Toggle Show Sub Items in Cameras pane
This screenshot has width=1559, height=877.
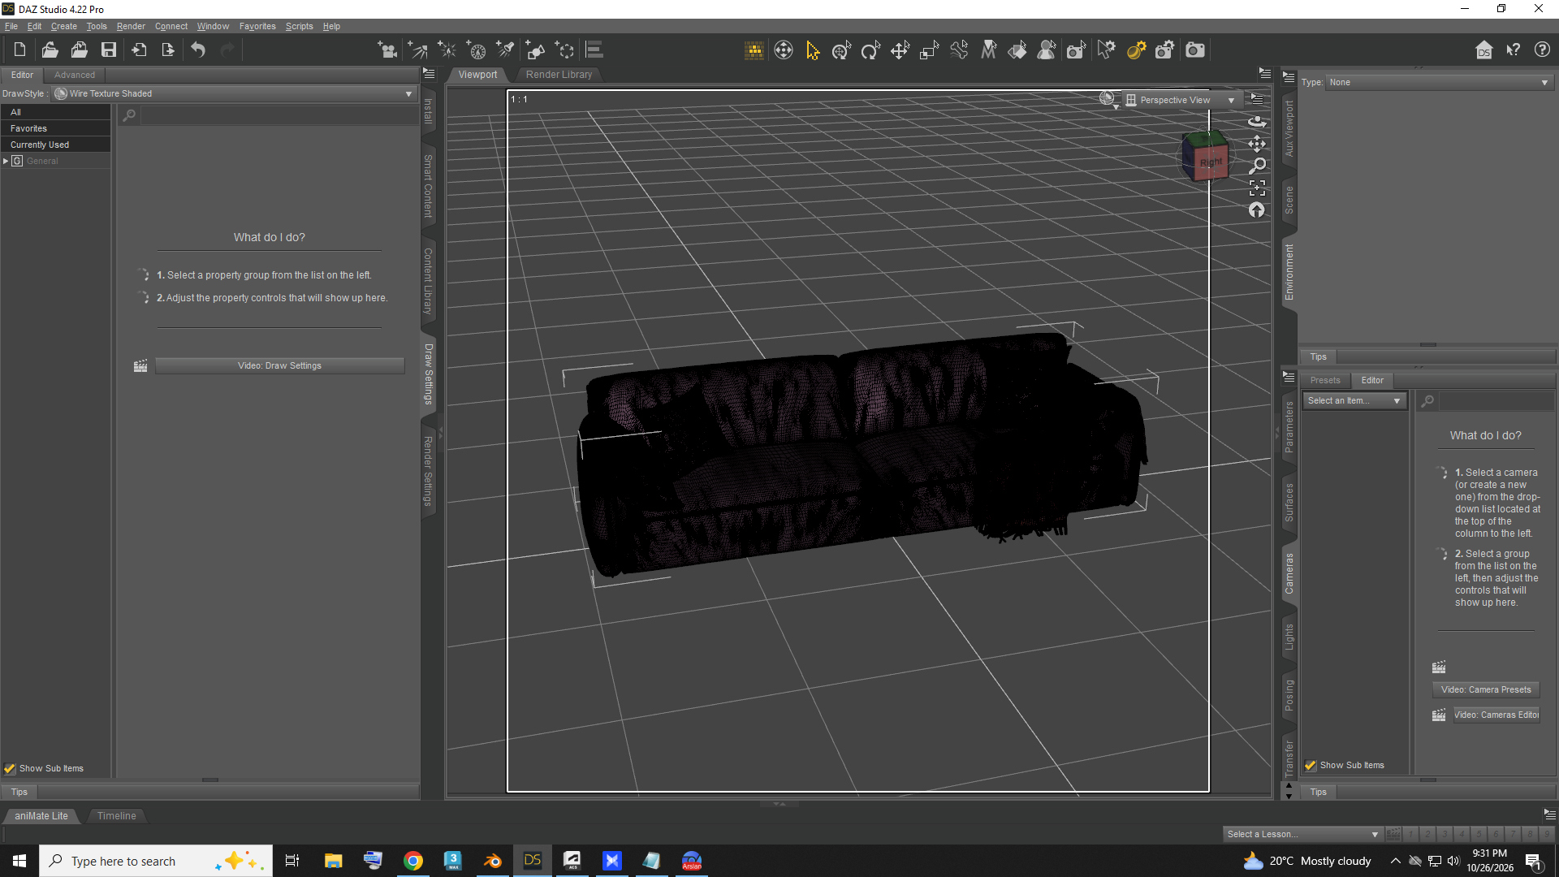click(1310, 765)
